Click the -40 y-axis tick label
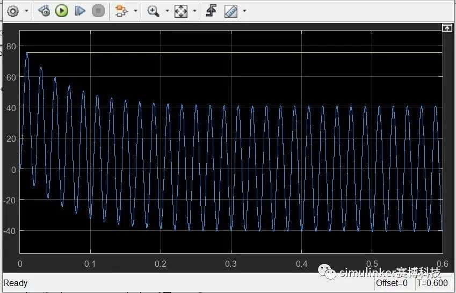Viewport: 456px width, 293px height. [x=10, y=231]
